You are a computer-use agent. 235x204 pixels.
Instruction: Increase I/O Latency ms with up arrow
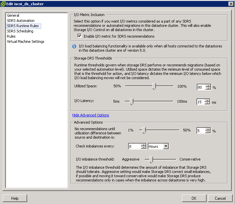coord(207,100)
